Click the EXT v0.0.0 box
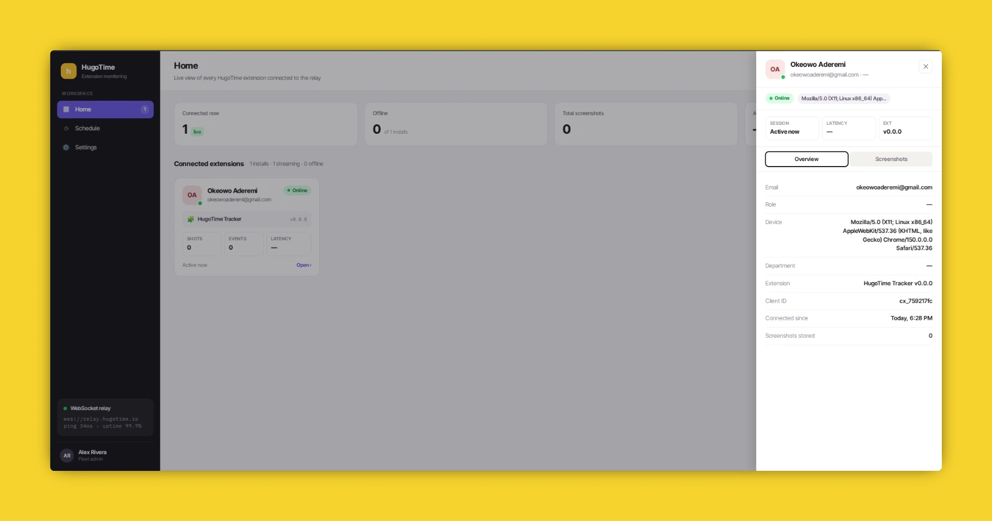This screenshot has width=992, height=521. [x=905, y=128]
